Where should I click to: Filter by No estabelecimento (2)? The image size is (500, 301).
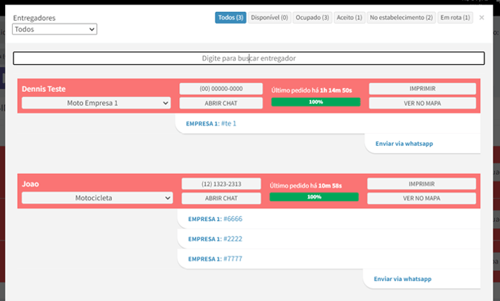401,17
